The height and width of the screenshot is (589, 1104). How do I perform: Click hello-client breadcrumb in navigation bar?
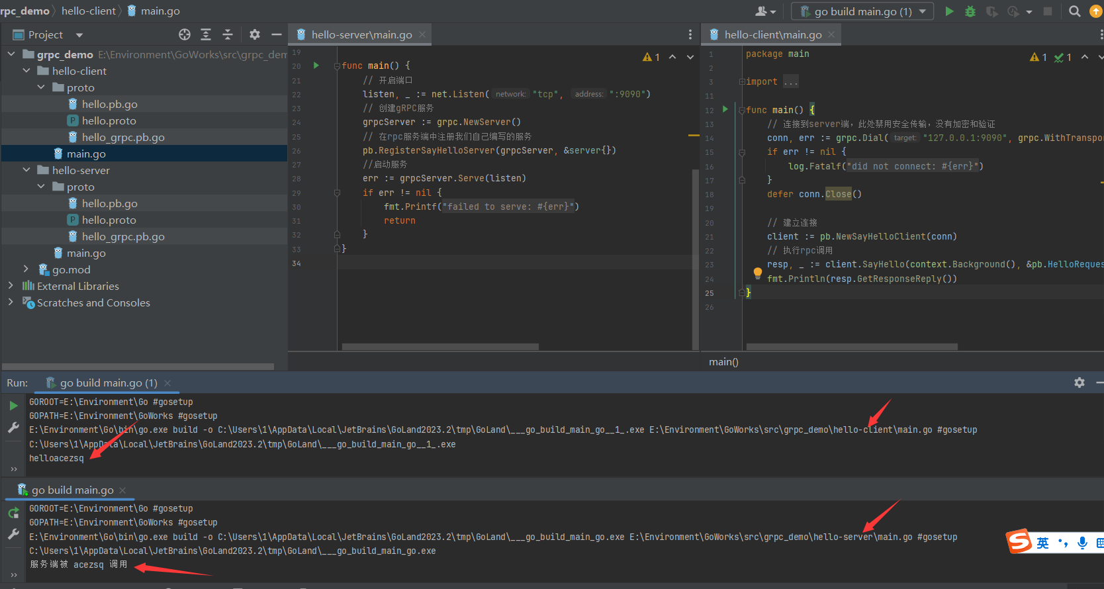(89, 11)
